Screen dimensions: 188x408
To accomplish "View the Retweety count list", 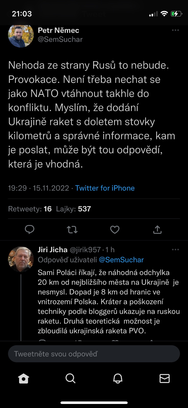I will click(x=30, y=209).
